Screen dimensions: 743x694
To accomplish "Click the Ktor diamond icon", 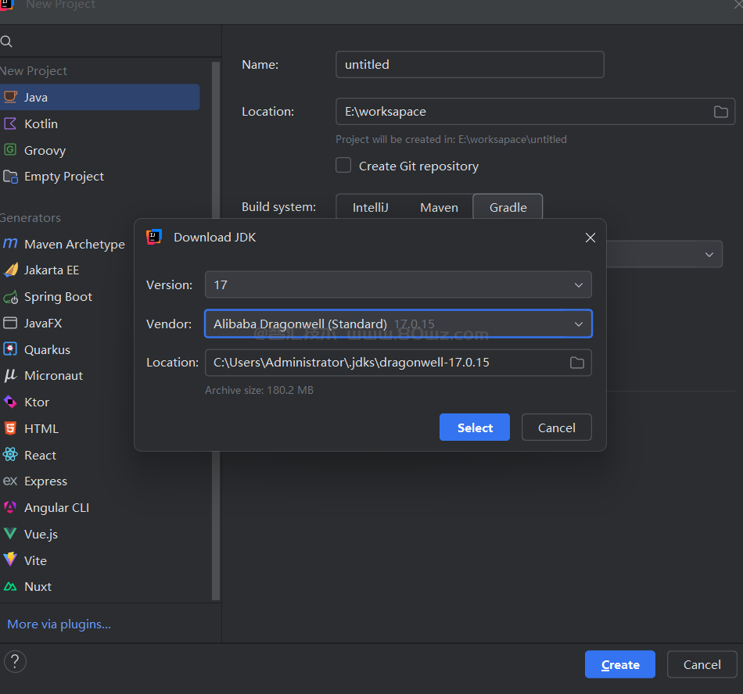I will pyautogui.click(x=10, y=402).
